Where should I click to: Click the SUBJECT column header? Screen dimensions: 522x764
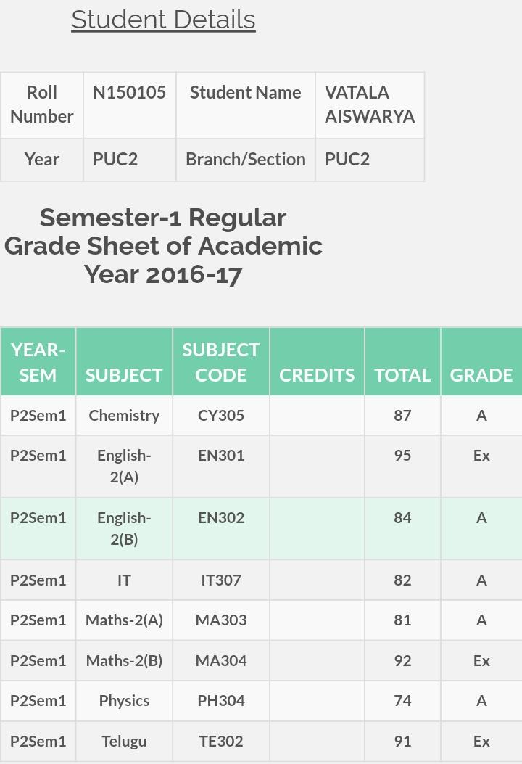point(124,362)
